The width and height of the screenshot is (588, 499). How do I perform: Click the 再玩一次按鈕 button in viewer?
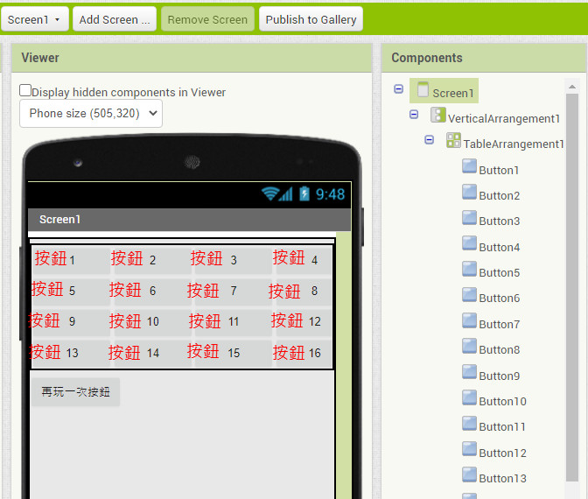click(75, 392)
